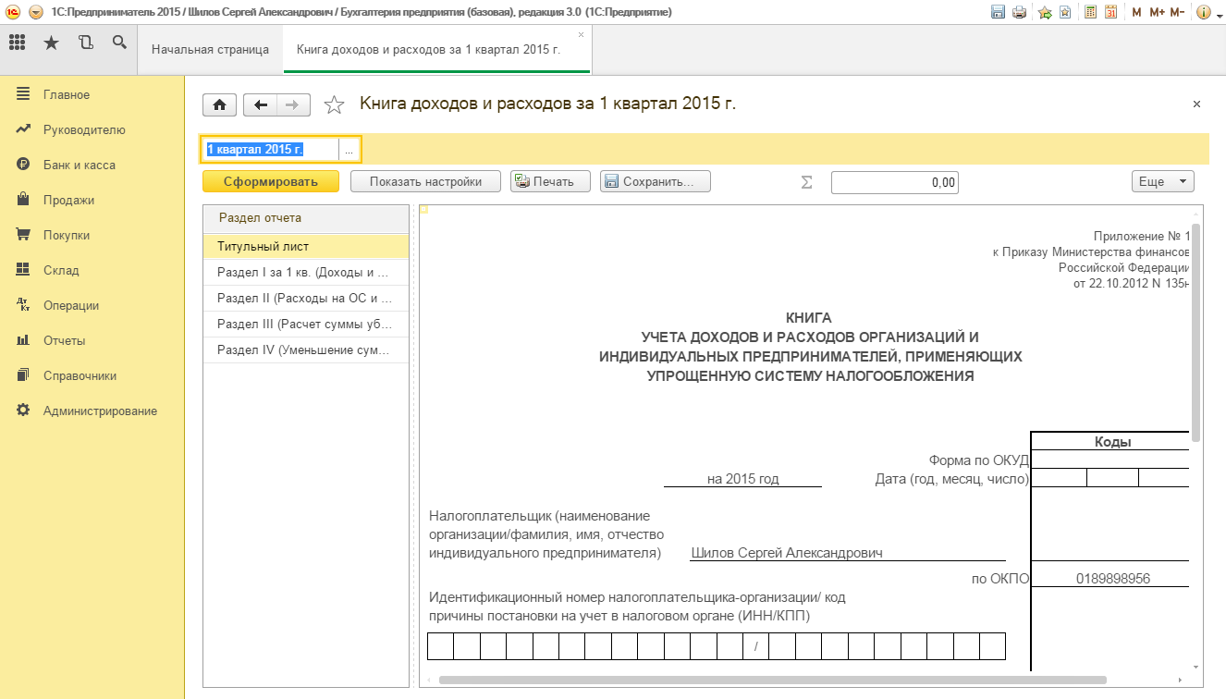Open the history icon in the top panel
This screenshot has height=699, width=1226.
(86, 43)
